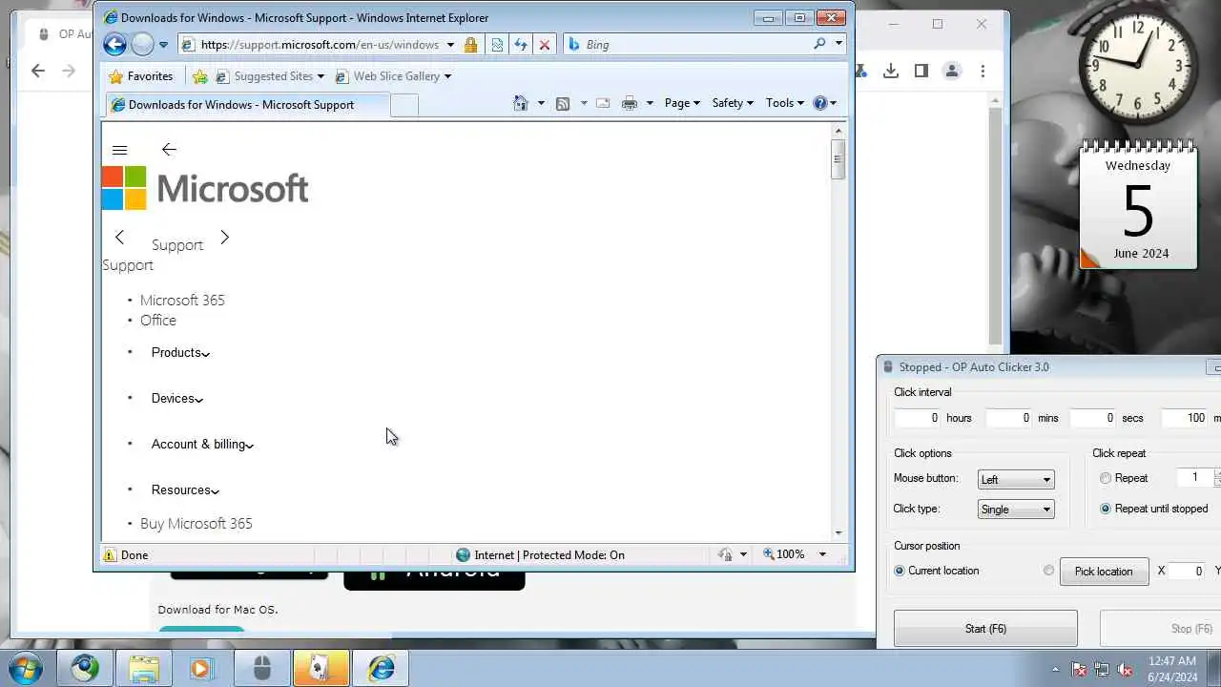1221x687 pixels.
Task: Click the volume muted tray icon
Action: pyautogui.click(x=1125, y=669)
